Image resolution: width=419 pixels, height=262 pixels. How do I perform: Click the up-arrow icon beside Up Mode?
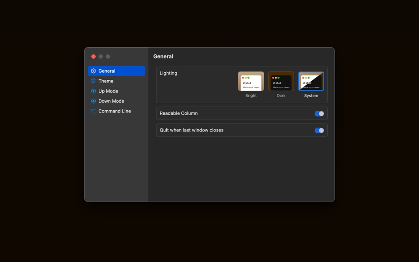click(x=93, y=91)
